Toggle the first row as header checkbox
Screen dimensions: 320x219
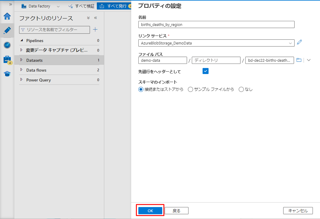click(x=206, y=71)
